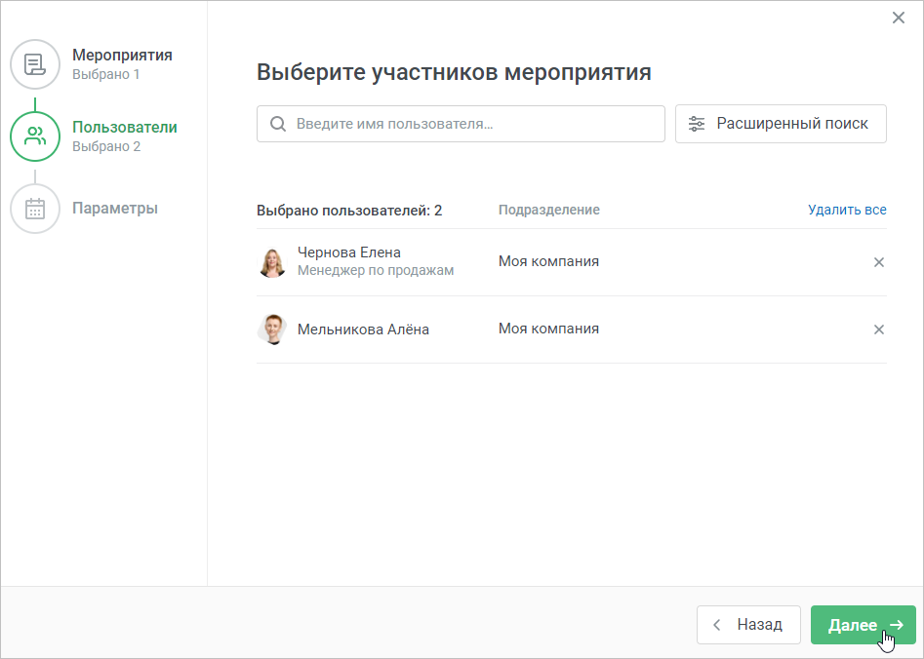Click the Удалить все link
This screenshot has width=924, height=659.
point(847,210)
